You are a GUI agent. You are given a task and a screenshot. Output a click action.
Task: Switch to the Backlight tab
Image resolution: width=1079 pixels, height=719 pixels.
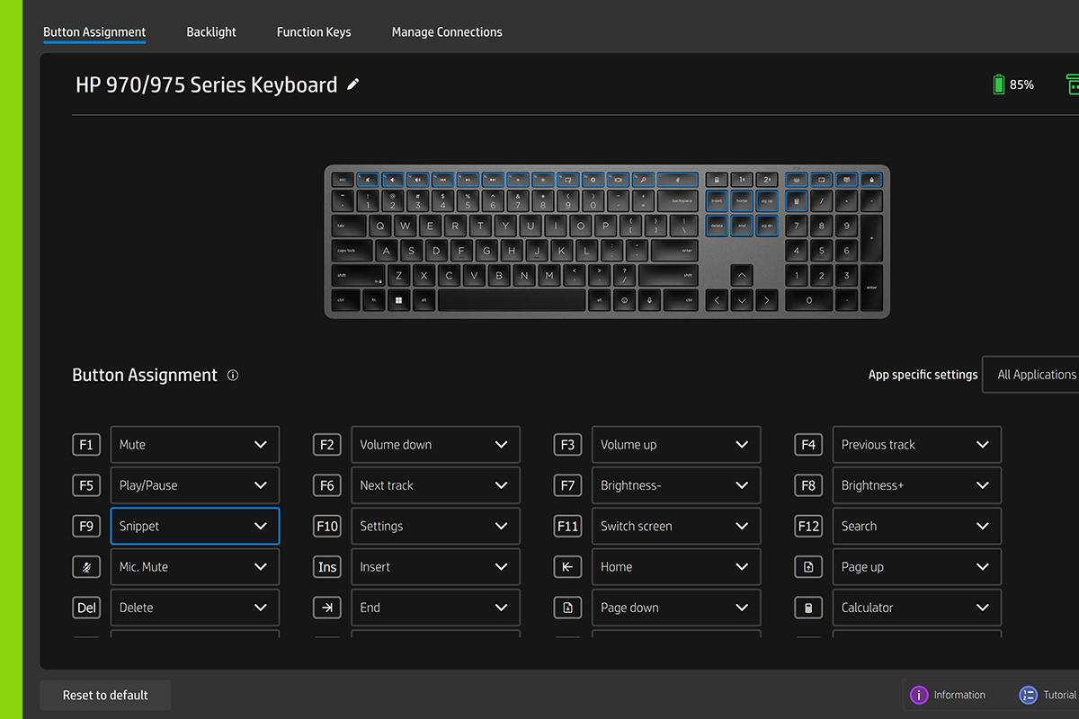[x=211, y=32]
